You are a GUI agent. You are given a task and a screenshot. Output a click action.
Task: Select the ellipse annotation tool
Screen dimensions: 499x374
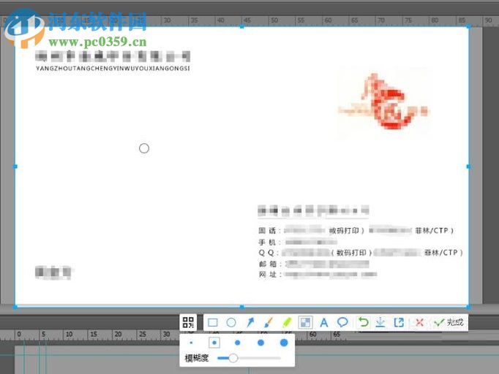point(231,323)
